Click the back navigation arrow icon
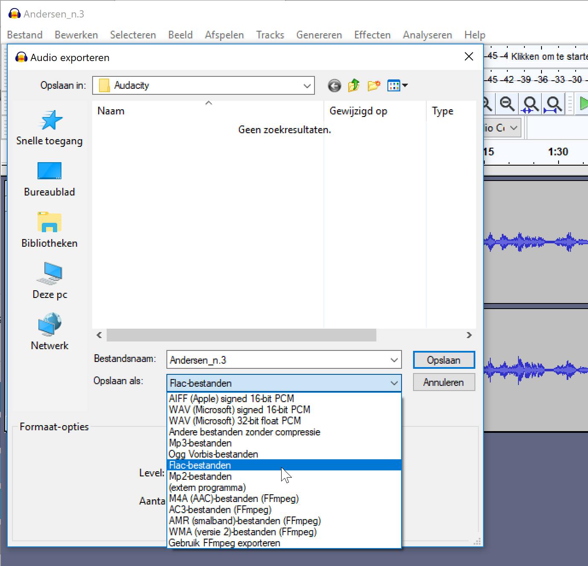588x566 pixels. 334,86
